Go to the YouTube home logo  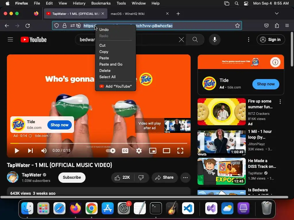click(x=34, y=40)
